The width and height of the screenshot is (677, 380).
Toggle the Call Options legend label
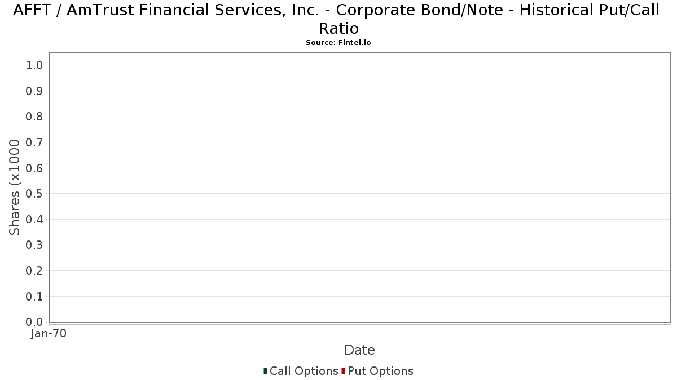304,371
